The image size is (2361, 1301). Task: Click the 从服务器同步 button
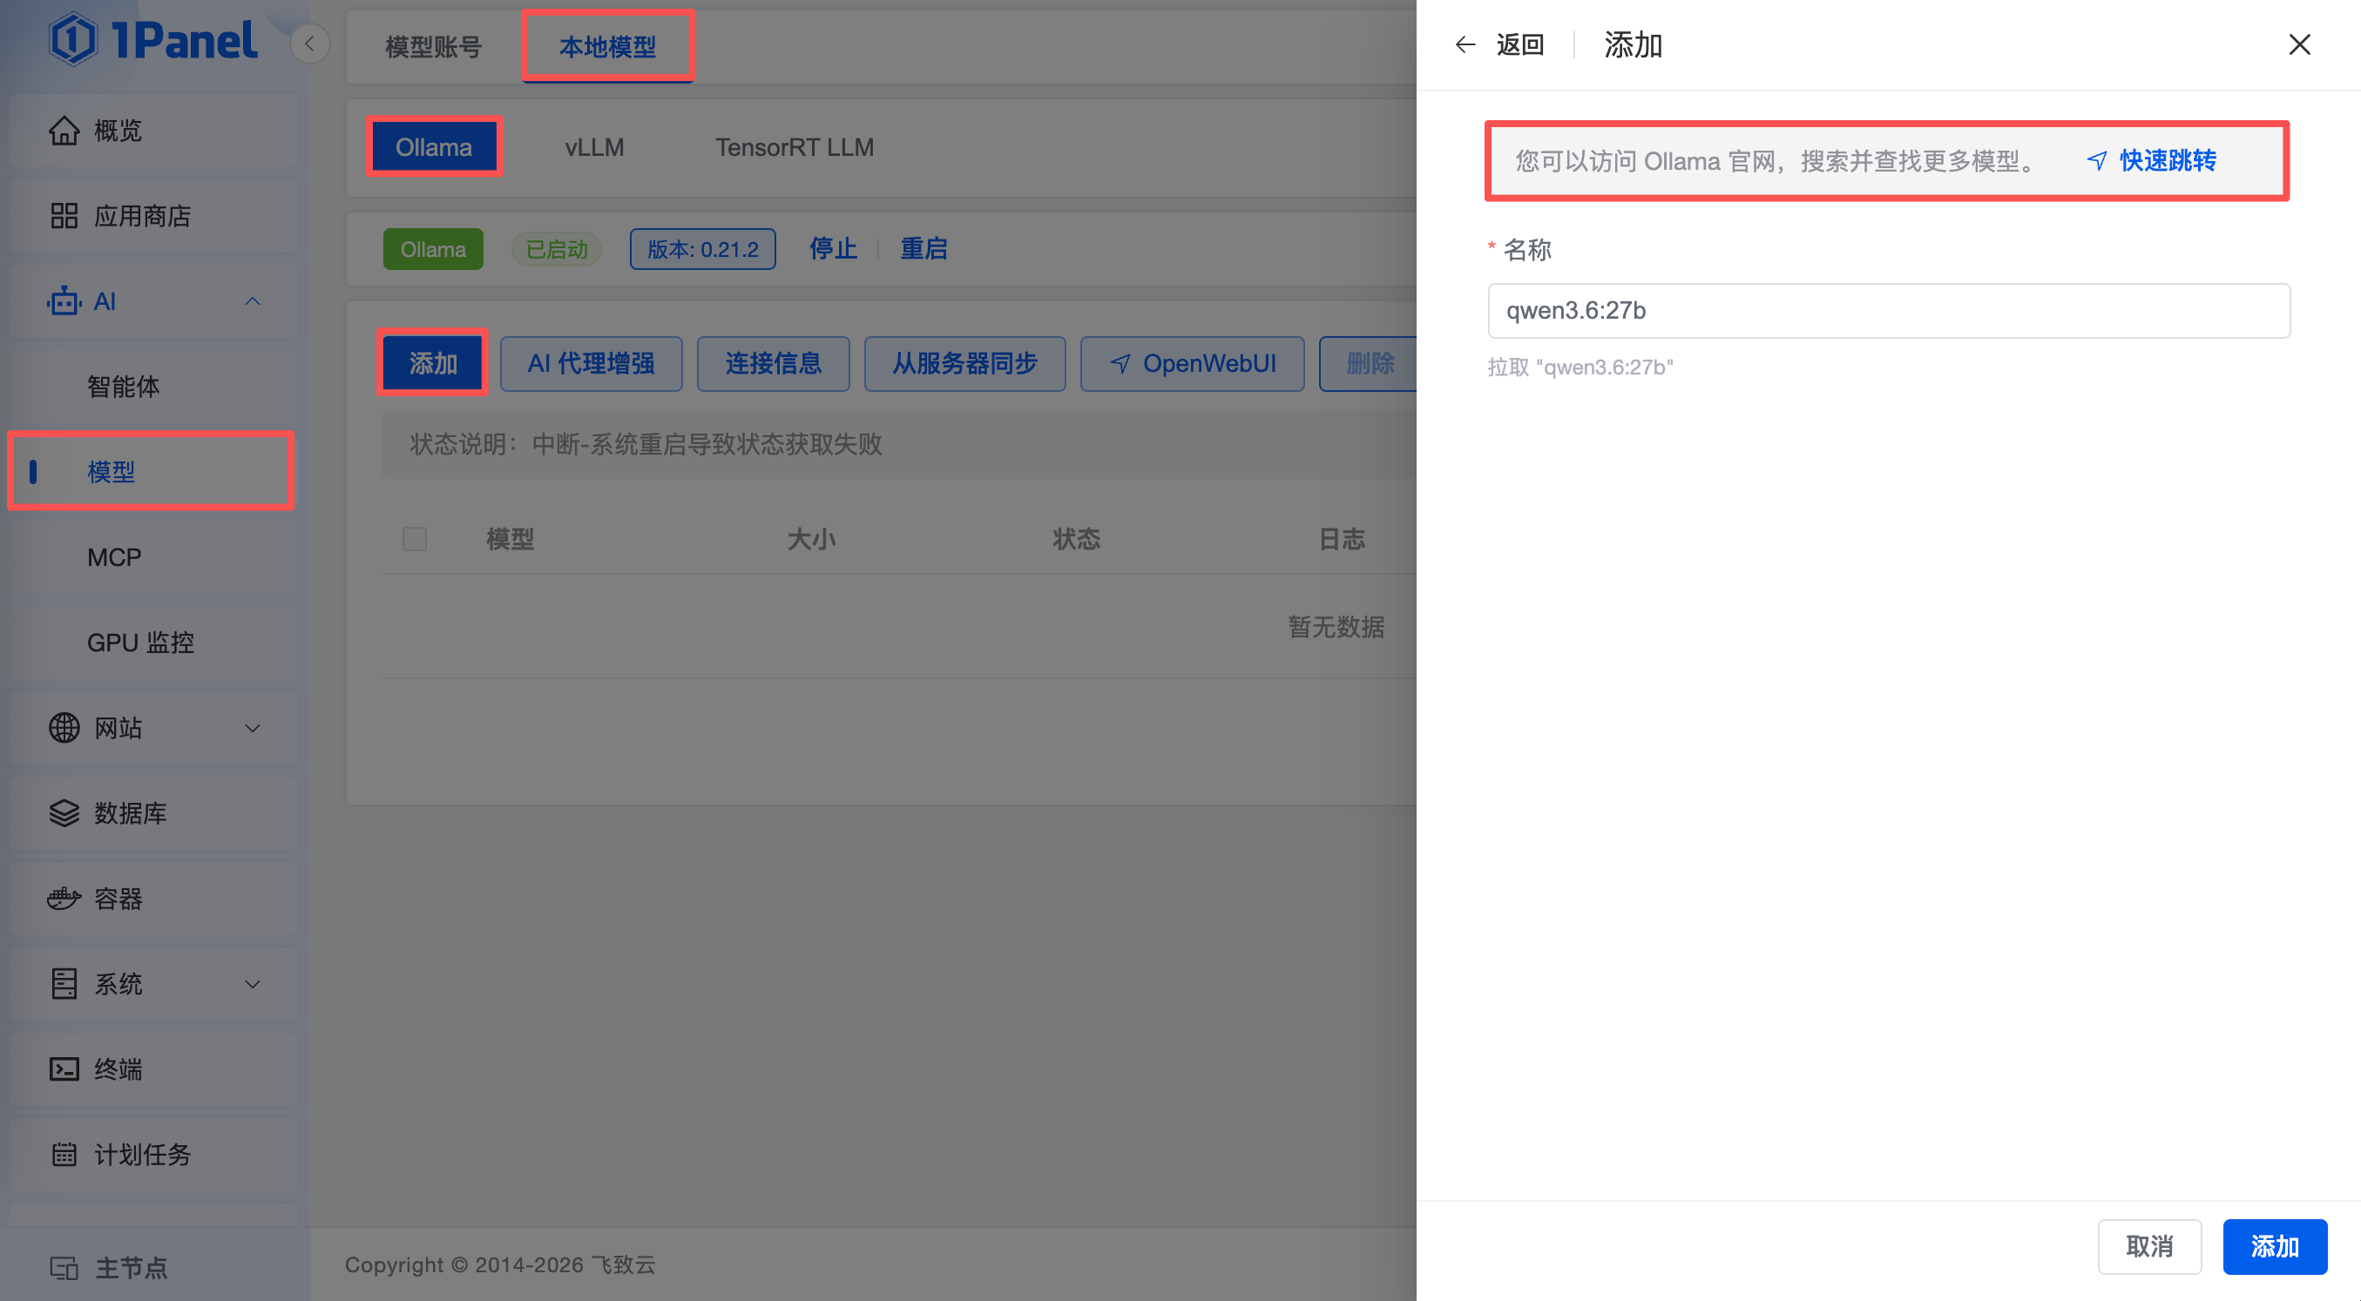pos(965,364)
